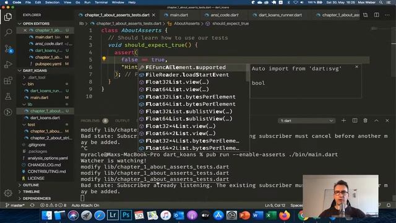Open the Terminal menu in menu bar

101,2
